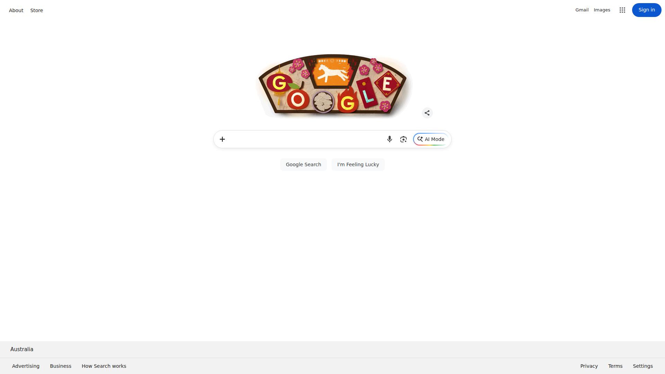Open Gmail from the top bar
The height and width of the screenshot is (374, 665).
tap(582, 10)
